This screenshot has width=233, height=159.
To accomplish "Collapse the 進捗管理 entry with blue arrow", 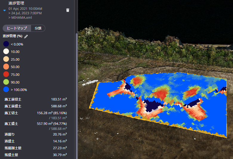I will pyautogui.click(x=4, y=10).
